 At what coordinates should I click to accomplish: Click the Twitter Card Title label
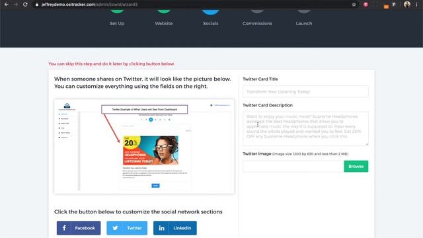260,79
